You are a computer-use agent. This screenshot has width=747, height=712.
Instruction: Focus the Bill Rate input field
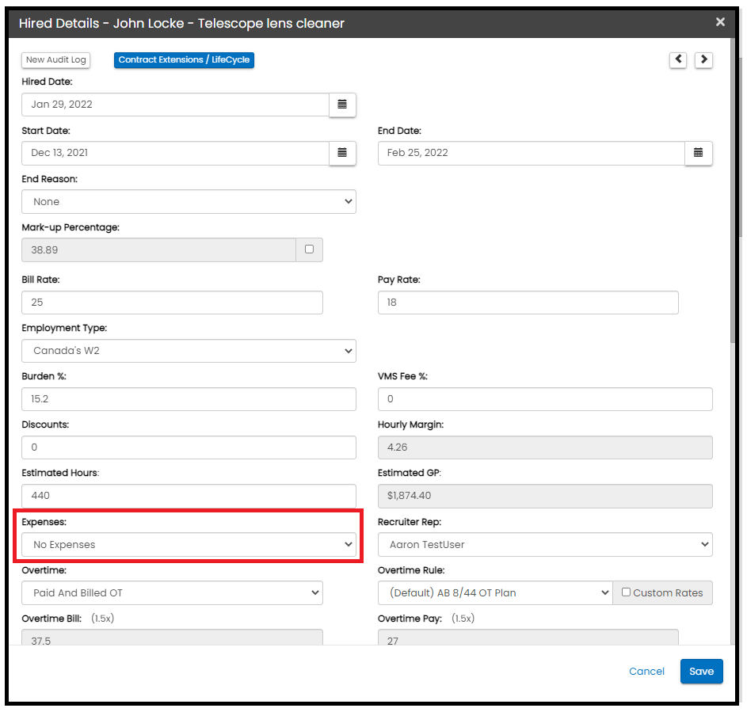[x=172, y=303]
